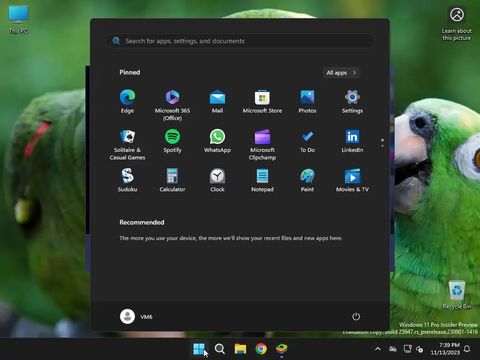Launch Solitaire & Casual Games

pos(127,145)
